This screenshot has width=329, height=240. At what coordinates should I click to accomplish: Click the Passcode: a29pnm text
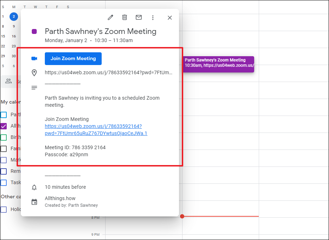pos(66,155)
